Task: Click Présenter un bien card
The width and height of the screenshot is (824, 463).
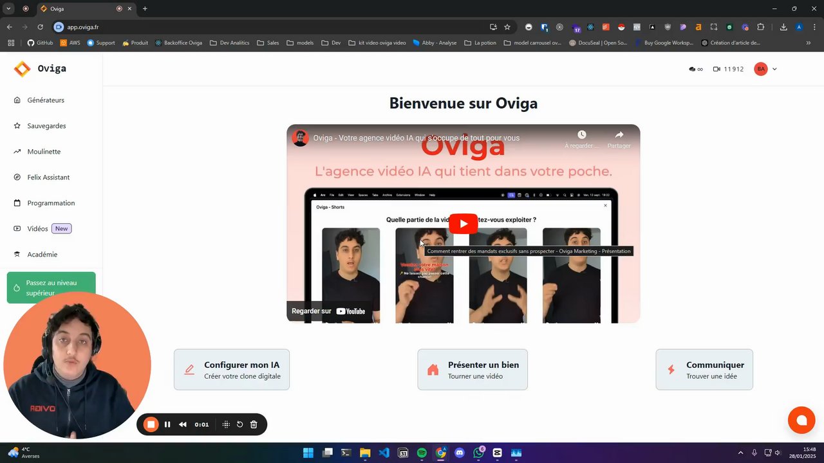Action: click(x=473, y=370)
